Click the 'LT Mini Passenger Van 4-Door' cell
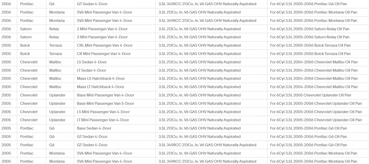The height and width of the screenshot is (164, 369). point(114,120)
